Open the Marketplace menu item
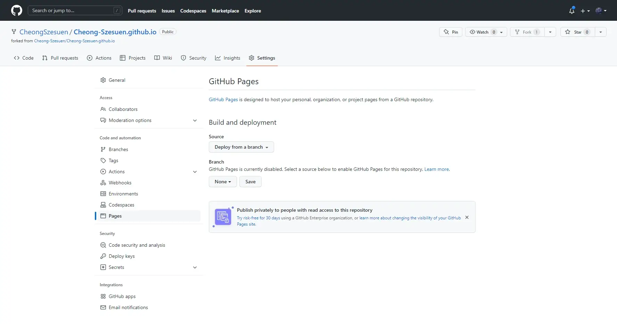617x324 pixels. click(x=225, y=11)
